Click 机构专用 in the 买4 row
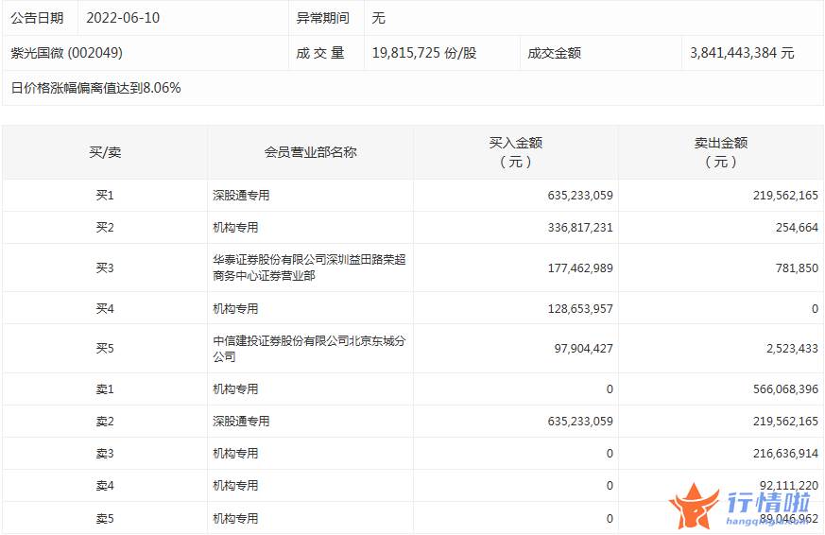 click(235, 308)
